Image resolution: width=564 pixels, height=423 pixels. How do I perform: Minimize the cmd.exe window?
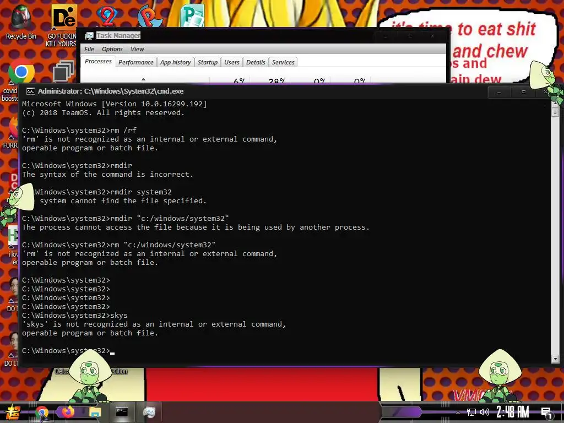coord(499,93)
